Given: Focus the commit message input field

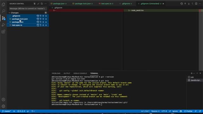Looking at the screenshot, I should [28, 9].
